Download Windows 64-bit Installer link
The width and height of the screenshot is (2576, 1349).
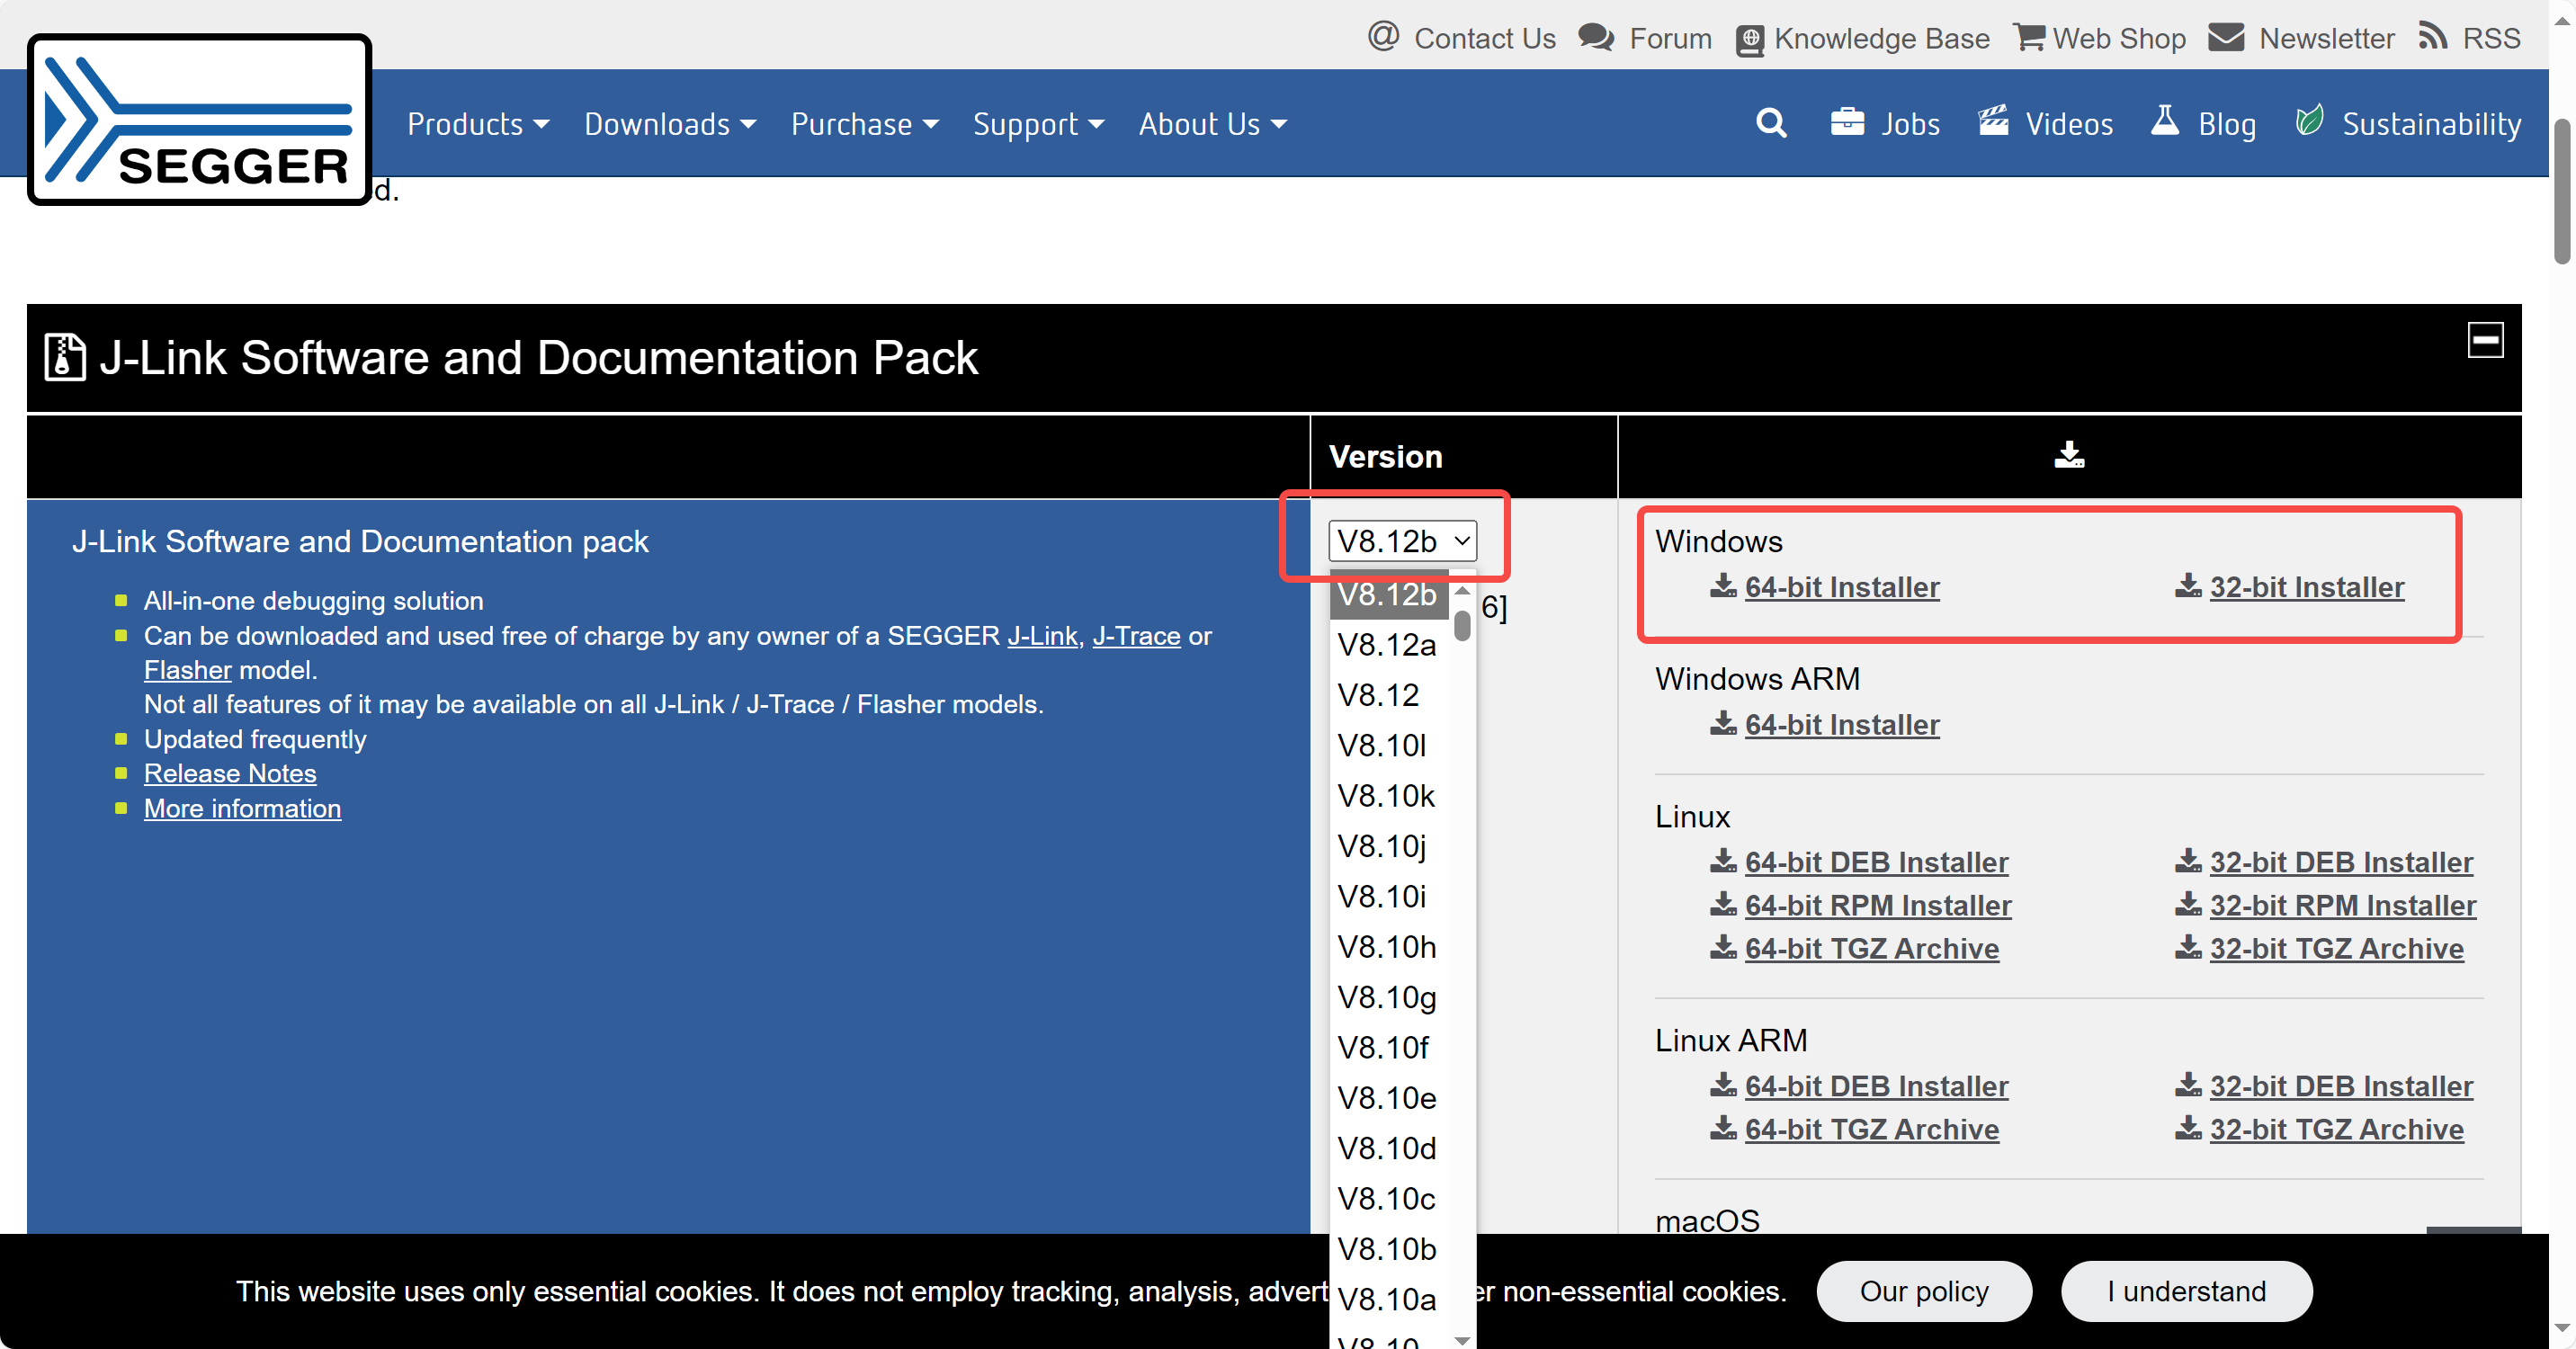(x=1842, y=587)
